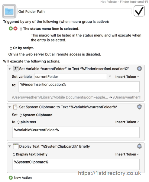Image resolution: width=149 pixels, height=182 pixels.
Task: Remove the trigger with red minus
Action: click(x=15, y=29)
